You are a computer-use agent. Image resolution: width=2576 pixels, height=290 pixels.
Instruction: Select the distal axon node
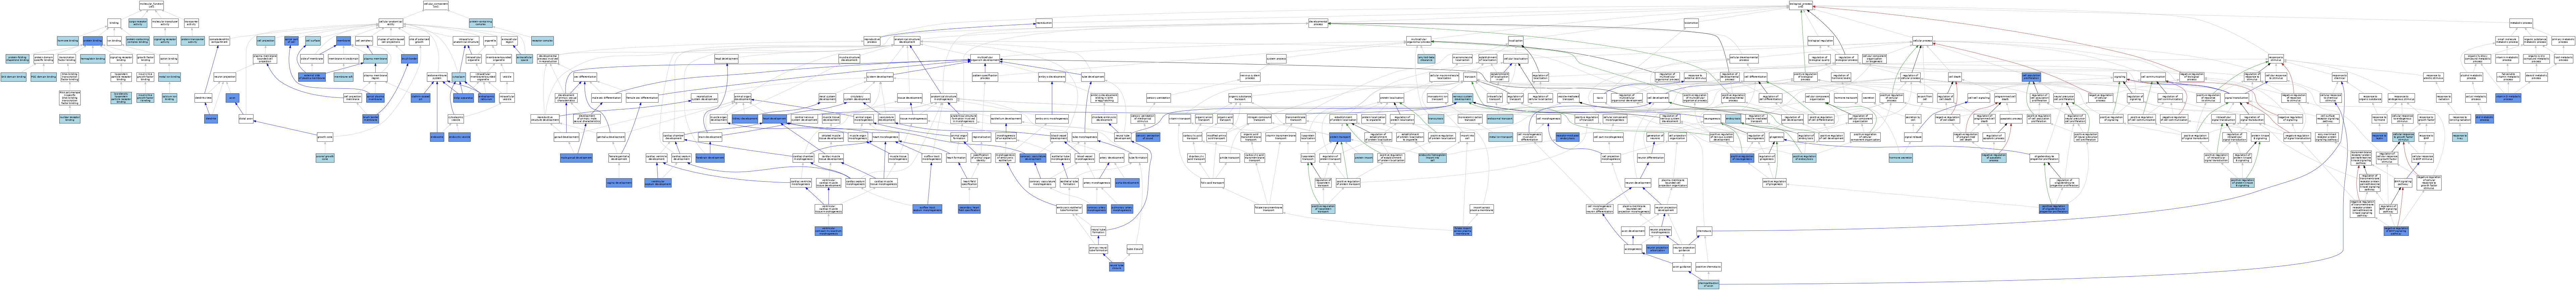(246, 119)
